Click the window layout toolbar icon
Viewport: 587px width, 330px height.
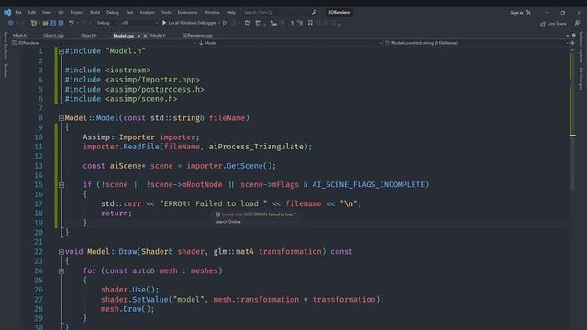[x=259, y=23]
